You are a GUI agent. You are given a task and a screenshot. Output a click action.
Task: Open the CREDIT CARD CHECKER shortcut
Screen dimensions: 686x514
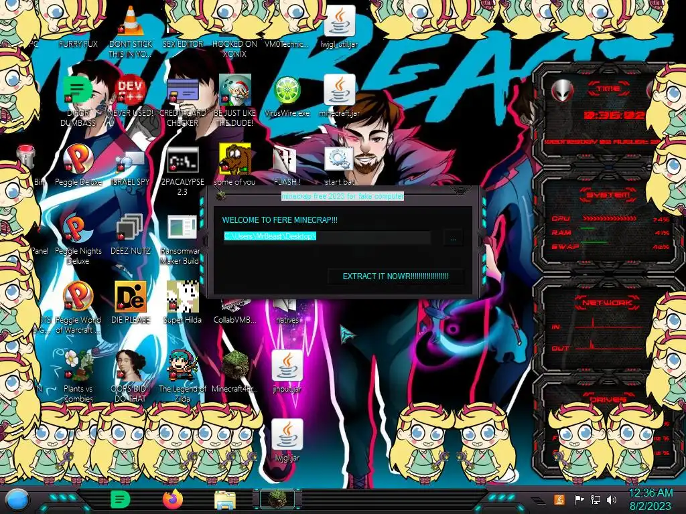click(x=182, y=90)
